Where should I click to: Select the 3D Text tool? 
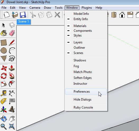coord(12,109)
